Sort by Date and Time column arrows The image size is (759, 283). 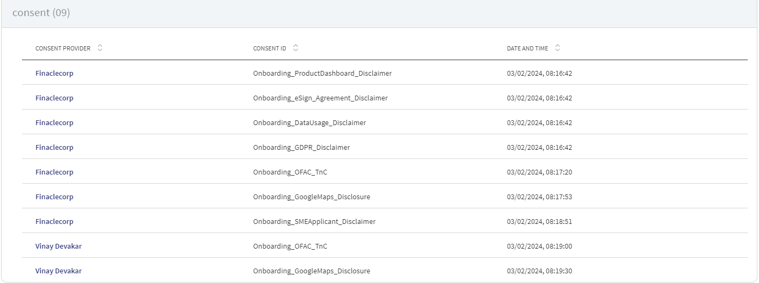point(557,48)
